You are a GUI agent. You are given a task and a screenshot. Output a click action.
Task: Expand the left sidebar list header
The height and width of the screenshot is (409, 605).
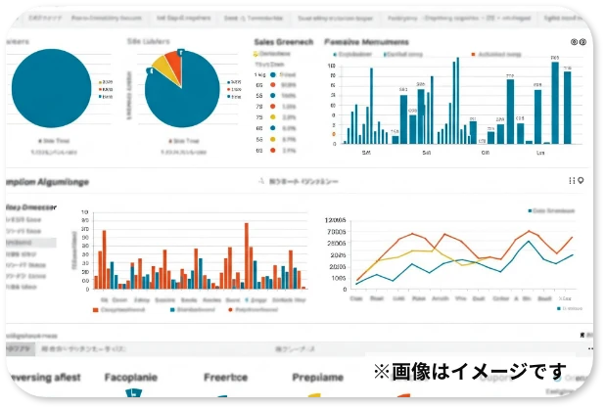click(29, 207)
